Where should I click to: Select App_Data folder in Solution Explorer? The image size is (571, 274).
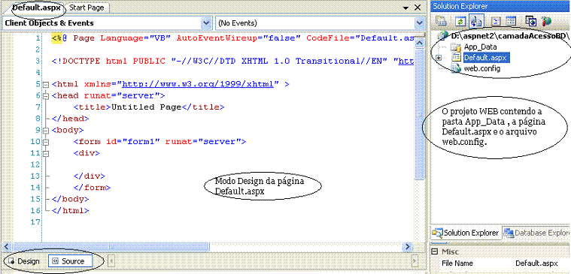click(480, 47)
